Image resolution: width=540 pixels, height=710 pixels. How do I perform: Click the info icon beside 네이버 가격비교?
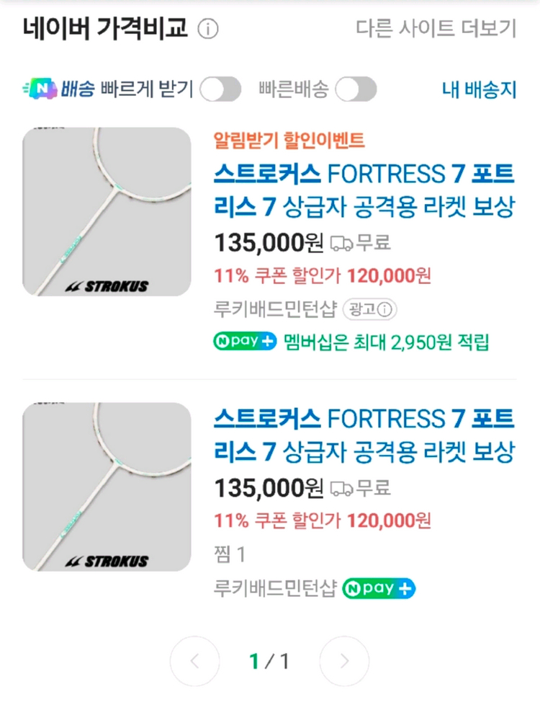coord(208,30)
